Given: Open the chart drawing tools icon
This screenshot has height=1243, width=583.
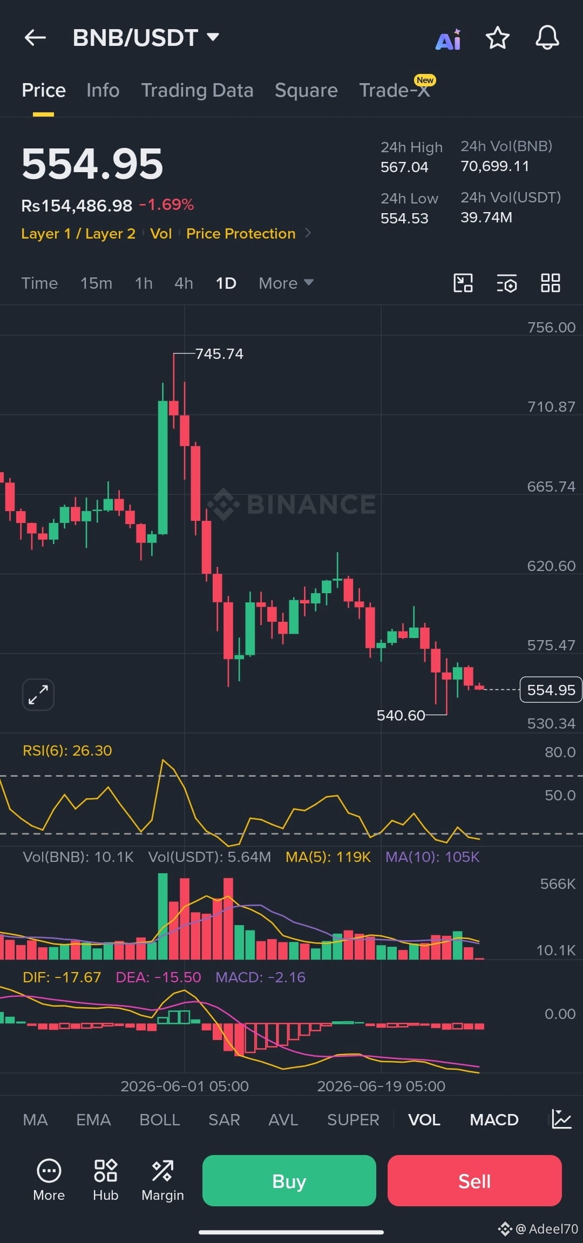Looking at the screenshot, I should 463,283.
